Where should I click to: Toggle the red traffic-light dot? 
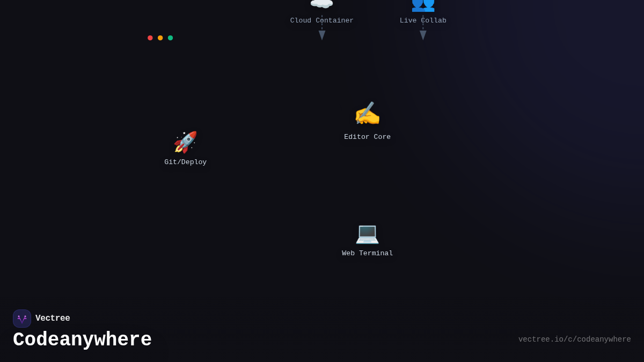[150, 38]
